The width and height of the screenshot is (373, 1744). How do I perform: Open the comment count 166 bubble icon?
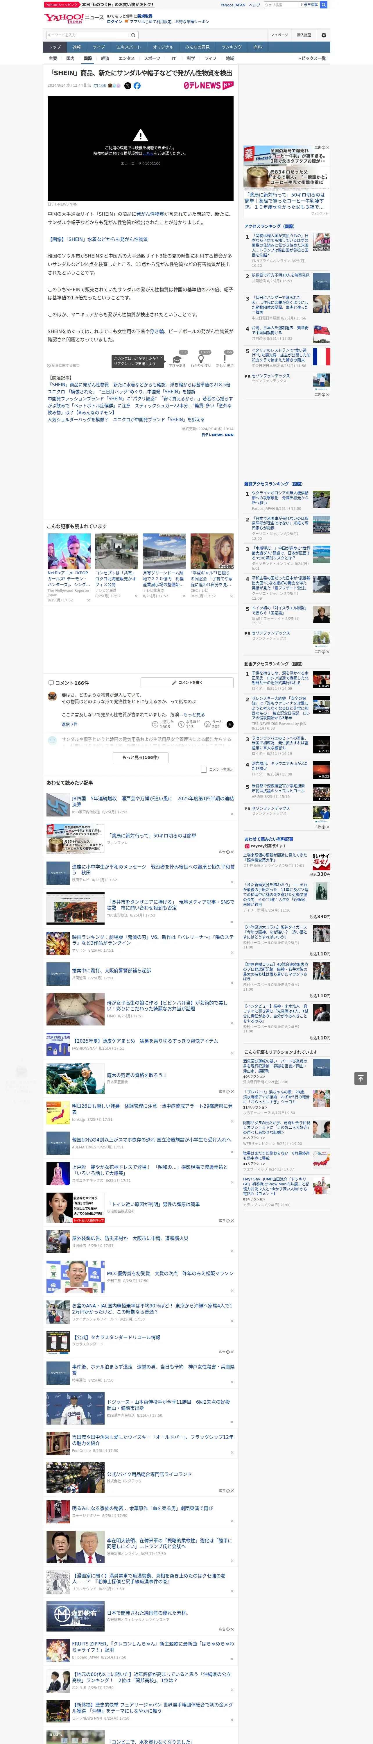[x=100, y=86]
